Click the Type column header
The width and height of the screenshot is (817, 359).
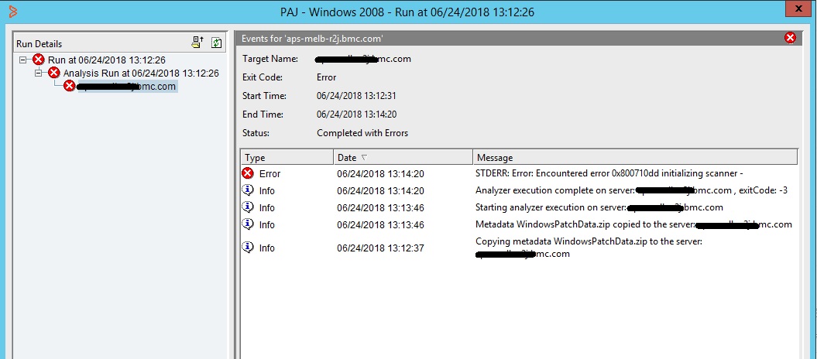[287, 158]
